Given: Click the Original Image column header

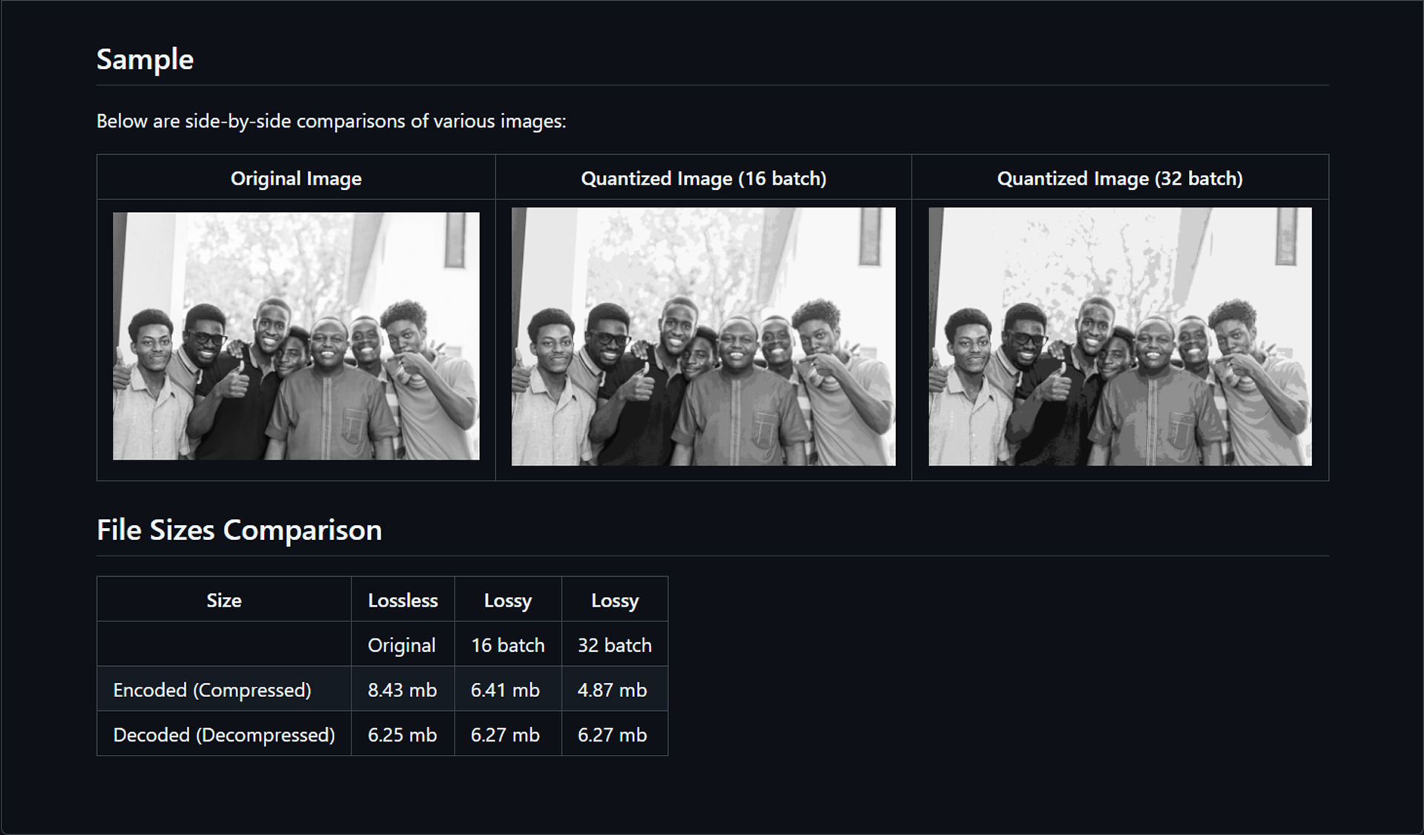Looking at the screenshot, I should pyautogui.click(x=296, y=178).
